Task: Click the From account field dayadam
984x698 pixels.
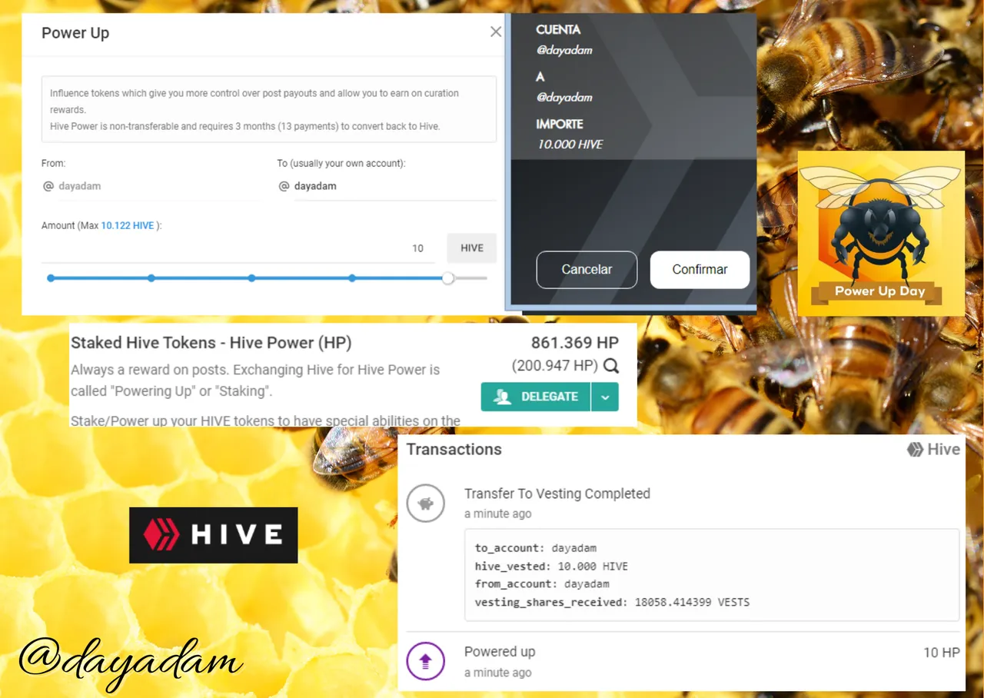Action: (x=152, y=186)
